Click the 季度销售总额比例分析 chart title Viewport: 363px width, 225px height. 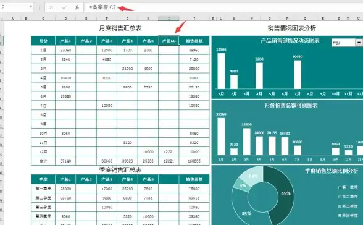332,171
